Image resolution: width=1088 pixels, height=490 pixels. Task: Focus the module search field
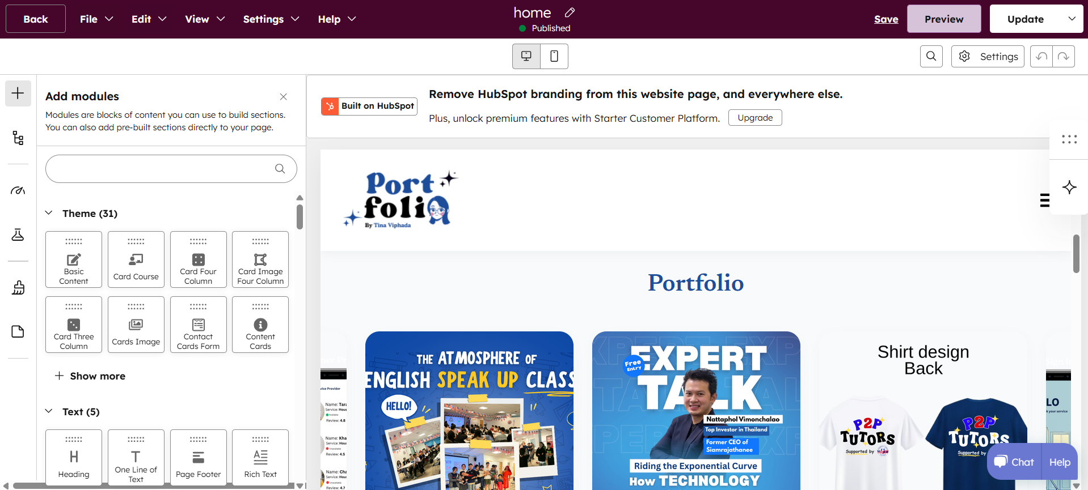[171, 169]
